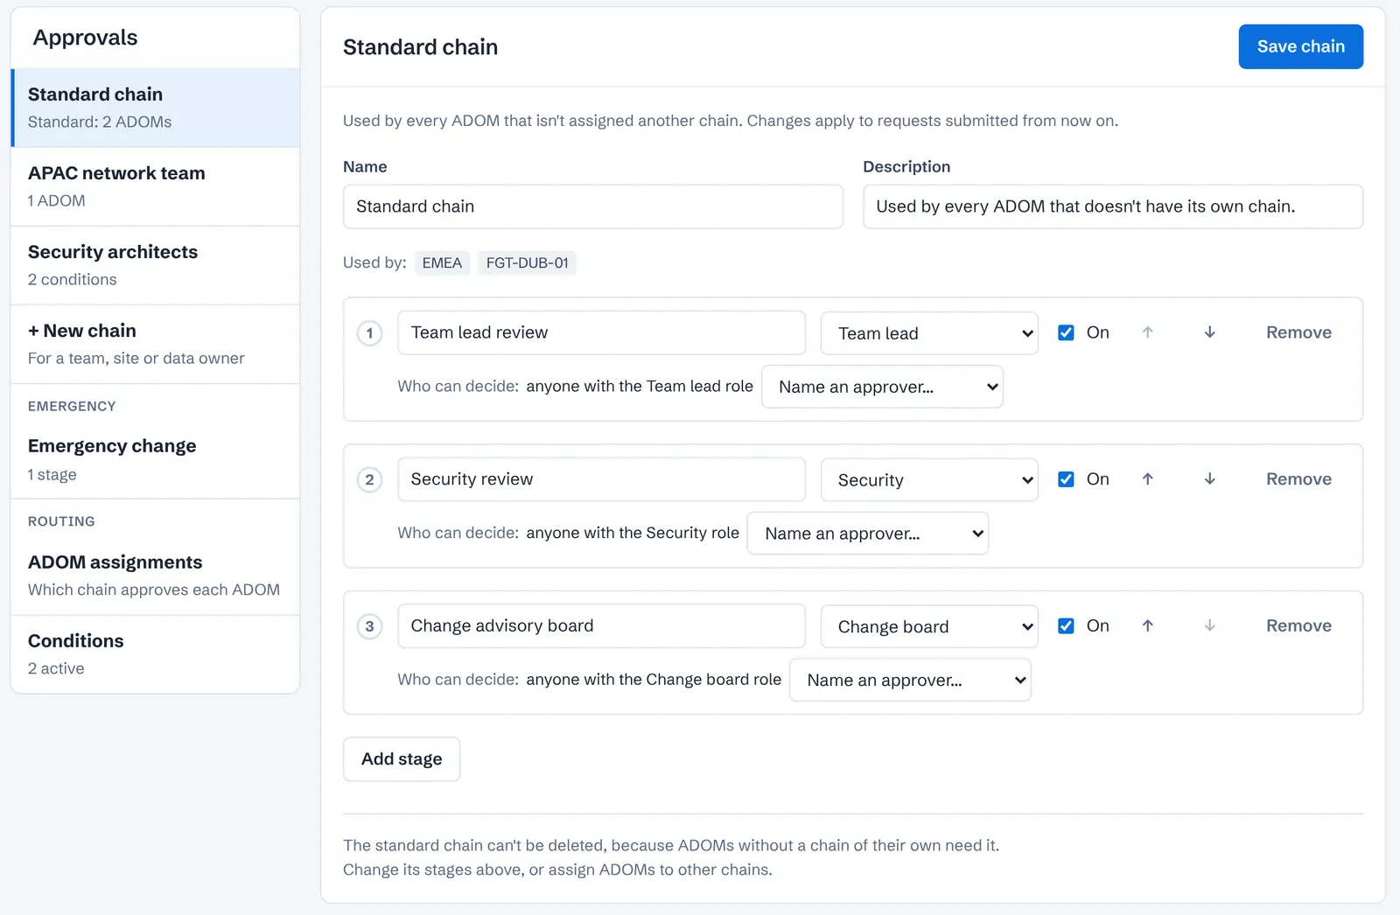Go to ADOM assignments
This screenshot has height=915, width=1400.
pyautogui.click(x=155, y=576)
